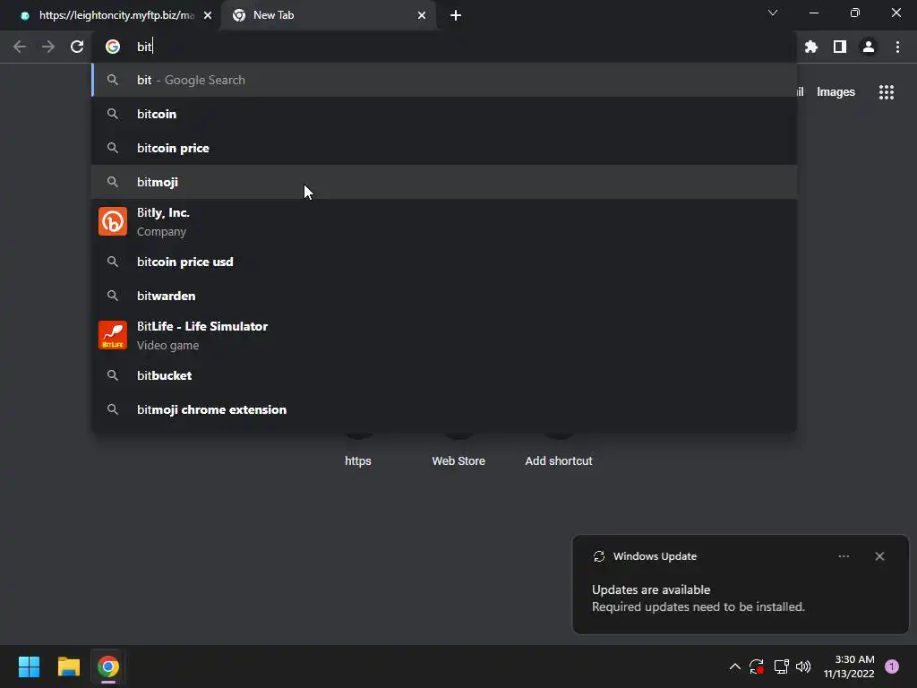Screen dimensions: 917x688
Task: Open the network status tray icon
Action: coord(781,666)
